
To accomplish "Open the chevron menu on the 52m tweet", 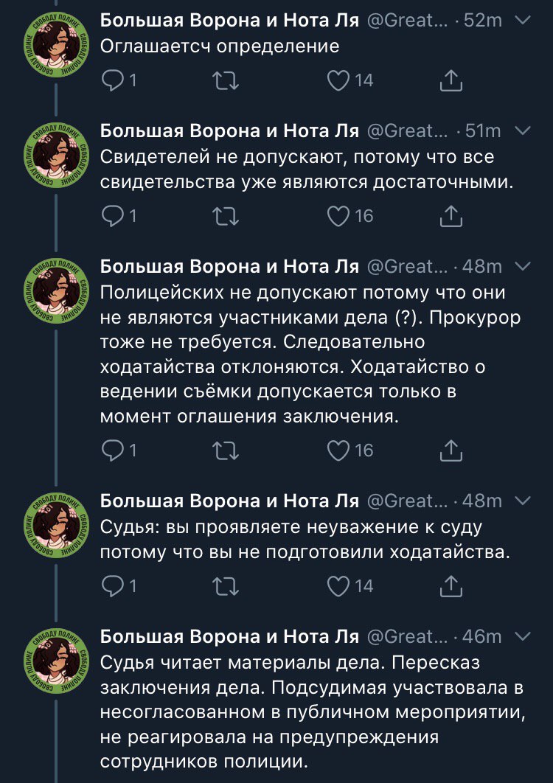I will (522, 21).
